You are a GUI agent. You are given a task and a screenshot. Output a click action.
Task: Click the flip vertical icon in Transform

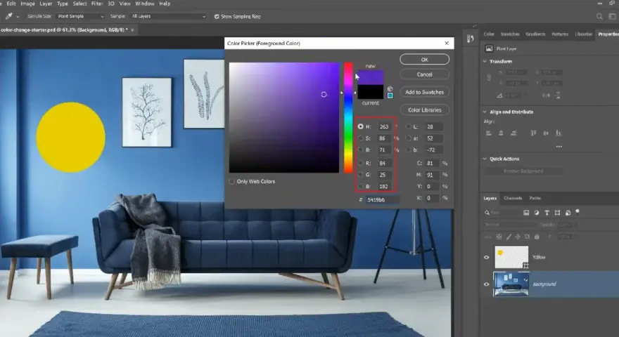click(x=558, y=95)
